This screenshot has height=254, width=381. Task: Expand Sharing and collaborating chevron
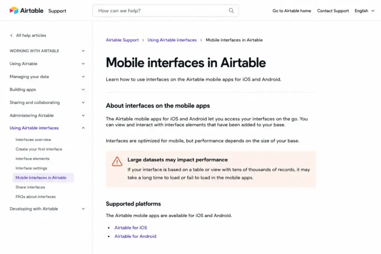click(83, 103)
